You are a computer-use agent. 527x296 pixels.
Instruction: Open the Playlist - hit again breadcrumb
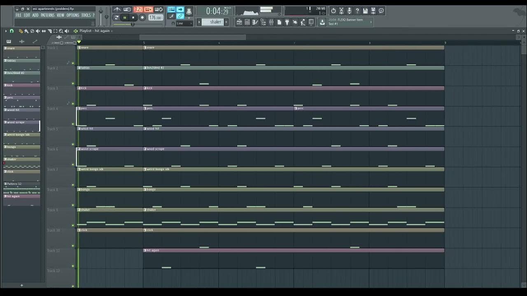95,31
